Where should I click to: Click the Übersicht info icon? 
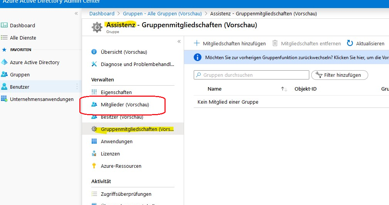(94, 52)
